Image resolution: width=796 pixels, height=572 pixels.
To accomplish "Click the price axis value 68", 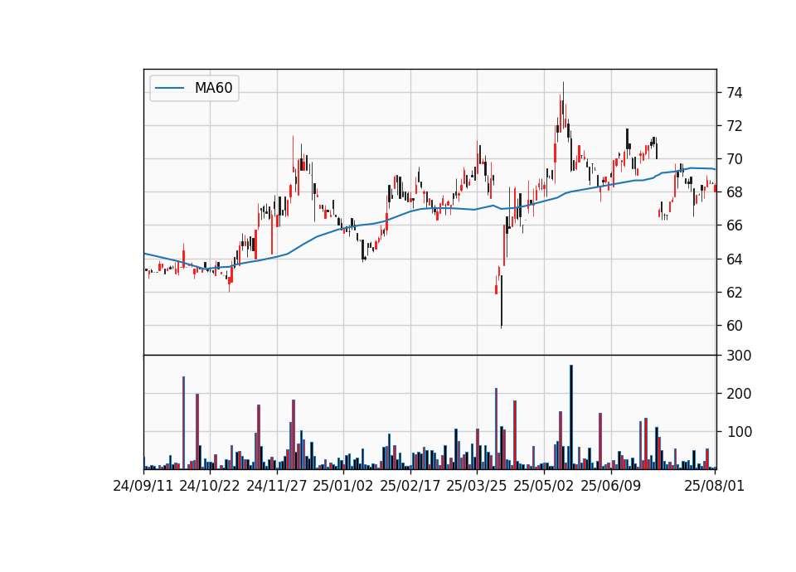I will (735, 192).
